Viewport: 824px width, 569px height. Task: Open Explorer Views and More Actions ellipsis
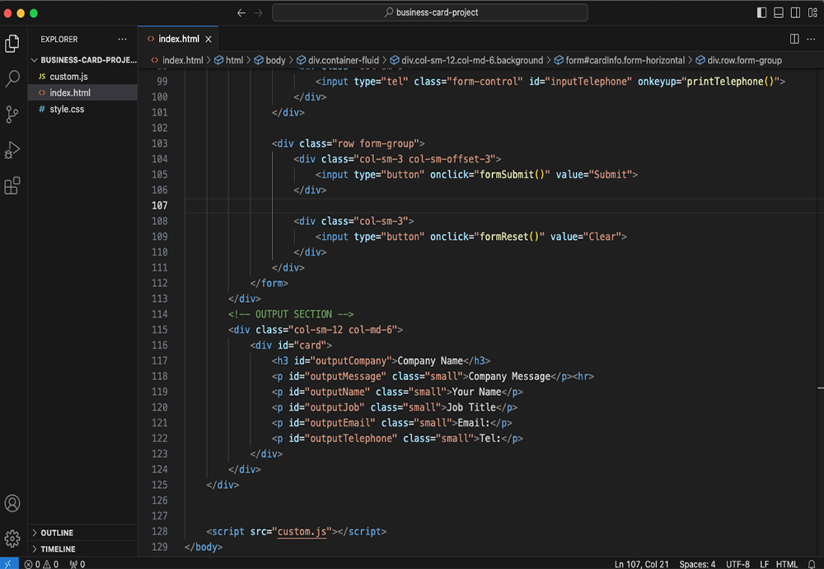(x=123, y=39)
